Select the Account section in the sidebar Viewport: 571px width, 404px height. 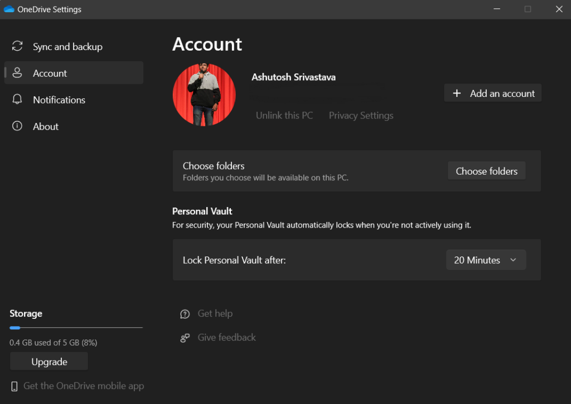tap(74, 73)
